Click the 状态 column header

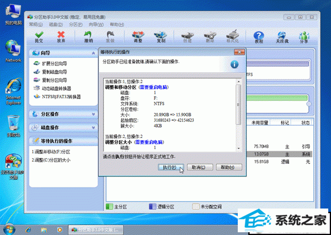coord(305,122)
